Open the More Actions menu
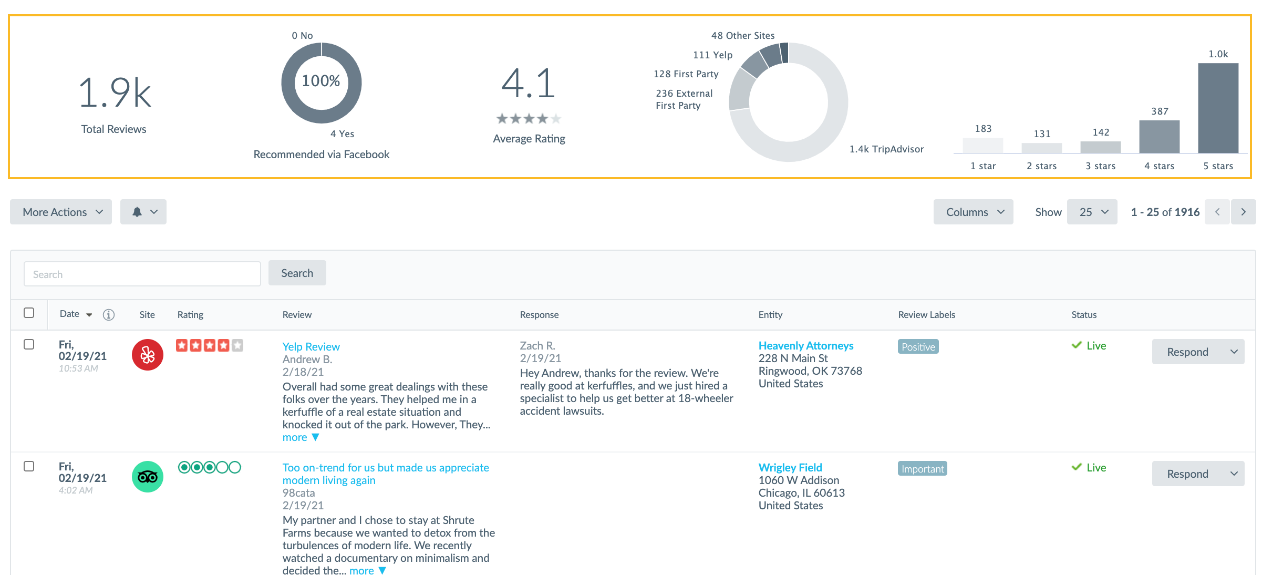The width and height of the screenshot is (1262, 575). 62,212
